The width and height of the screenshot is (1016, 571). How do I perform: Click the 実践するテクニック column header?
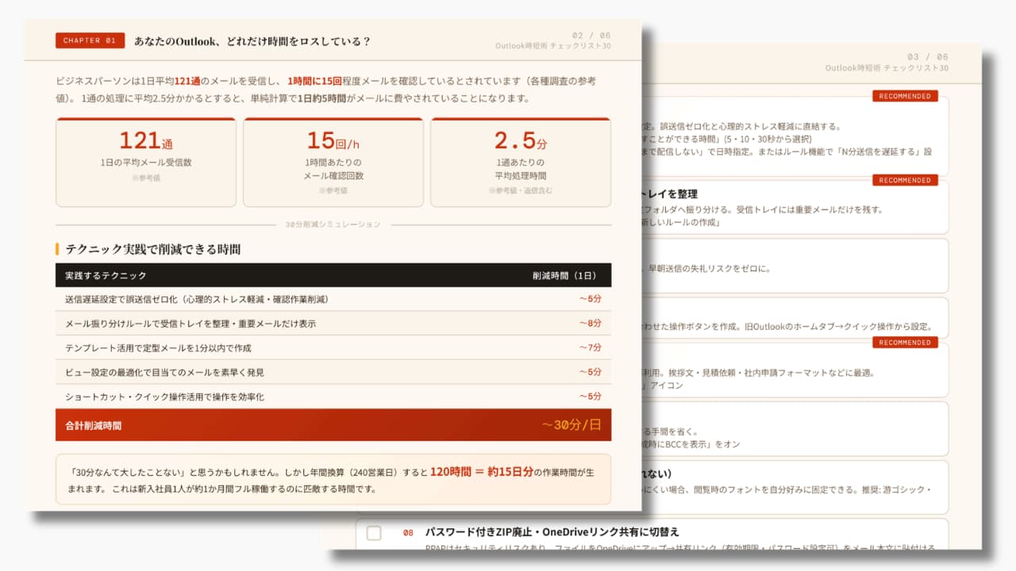click(x=106, y=275)
